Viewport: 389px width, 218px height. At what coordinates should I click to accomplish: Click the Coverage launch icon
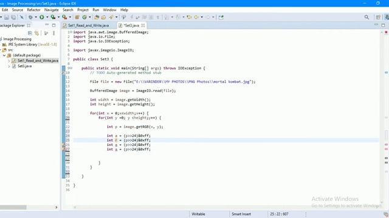[x=53, y=17]
